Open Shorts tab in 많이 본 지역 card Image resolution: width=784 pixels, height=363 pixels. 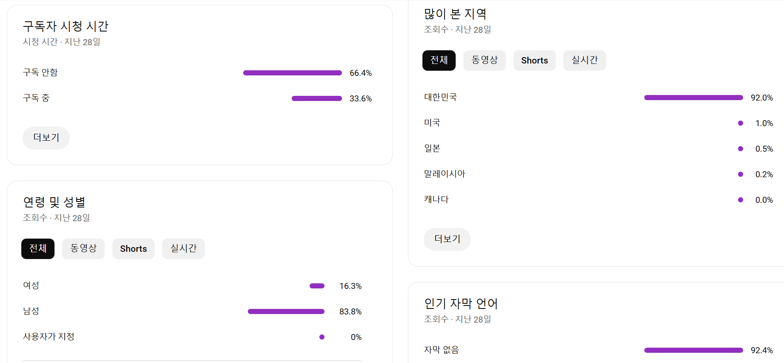click(534, 60)
